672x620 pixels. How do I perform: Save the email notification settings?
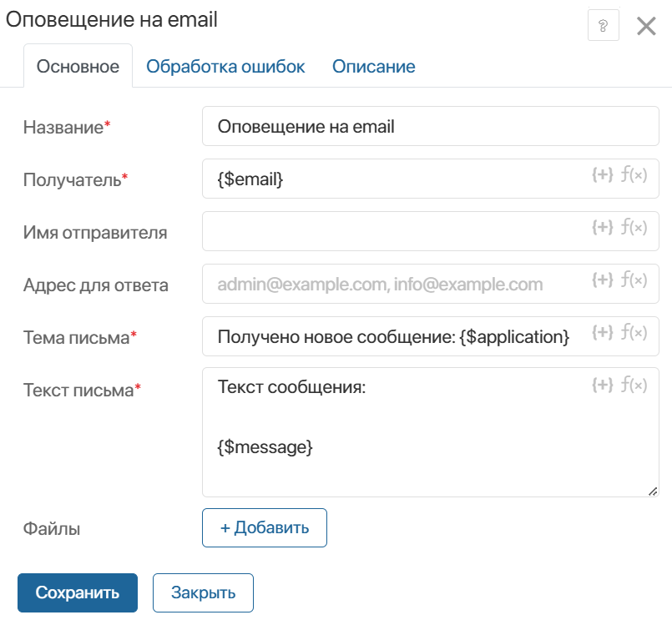tap(77, 592)
